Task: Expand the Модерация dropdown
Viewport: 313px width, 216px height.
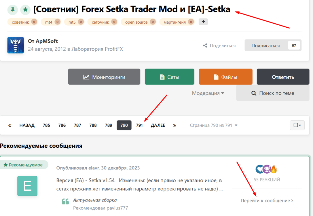Action: coord(208,93)
